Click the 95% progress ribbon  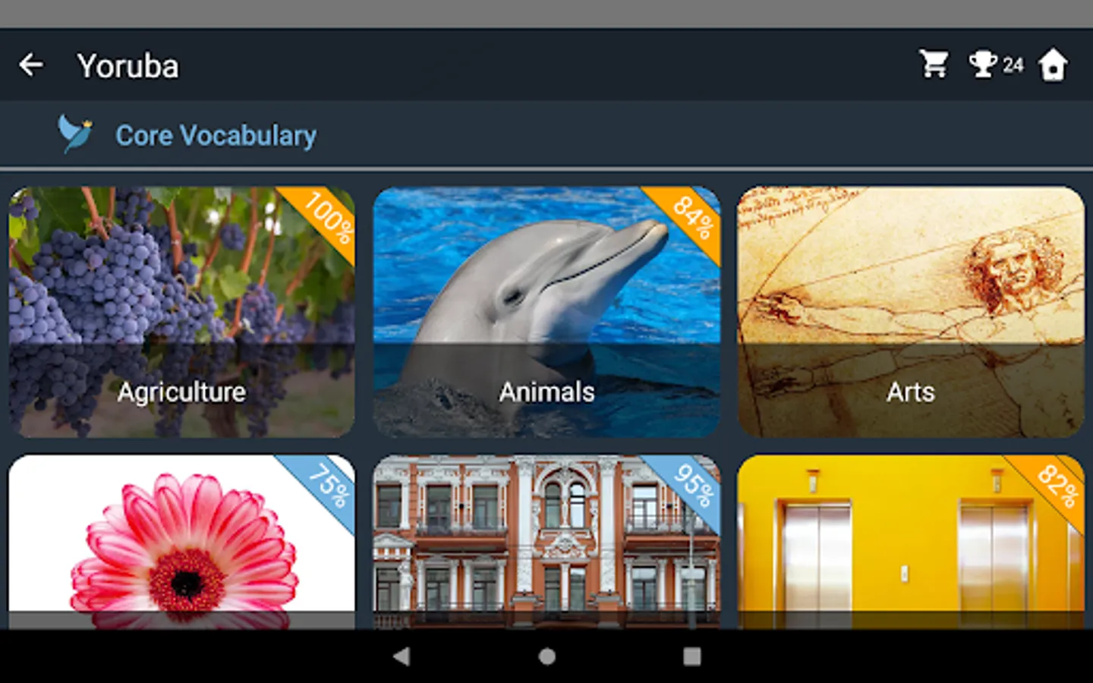[x=691, y=486]
